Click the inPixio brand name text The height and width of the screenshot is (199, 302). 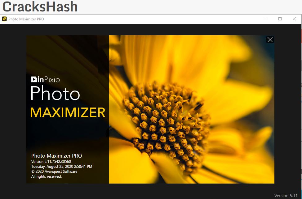[x=49, y=79]
